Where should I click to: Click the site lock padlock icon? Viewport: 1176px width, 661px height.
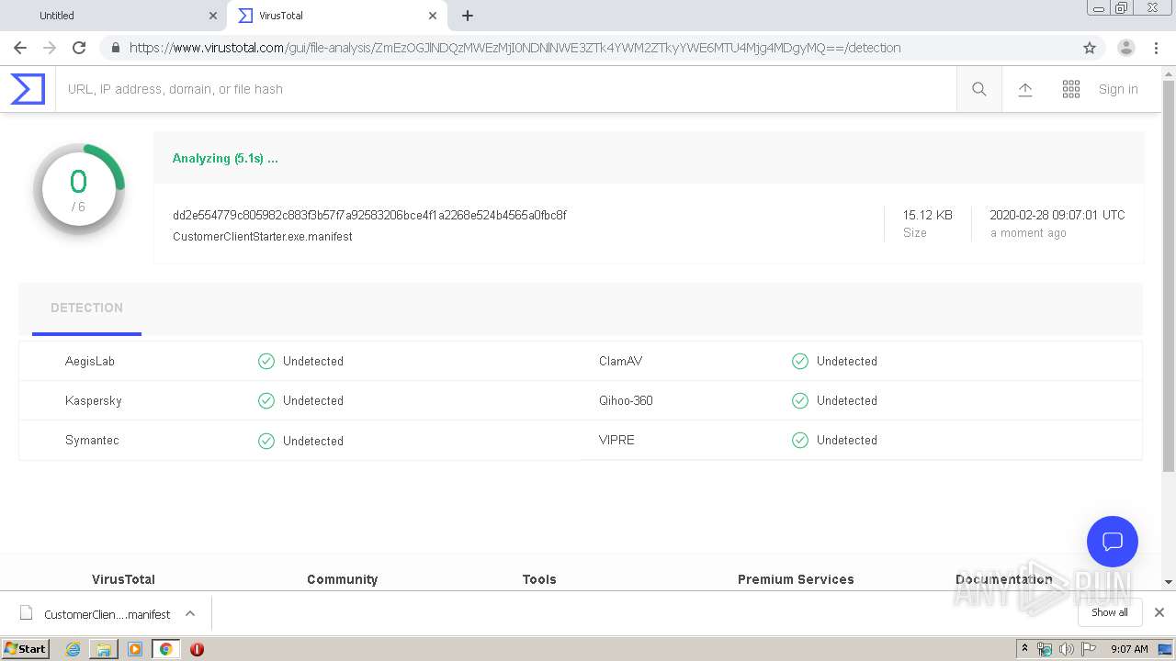tap(115, 48)
